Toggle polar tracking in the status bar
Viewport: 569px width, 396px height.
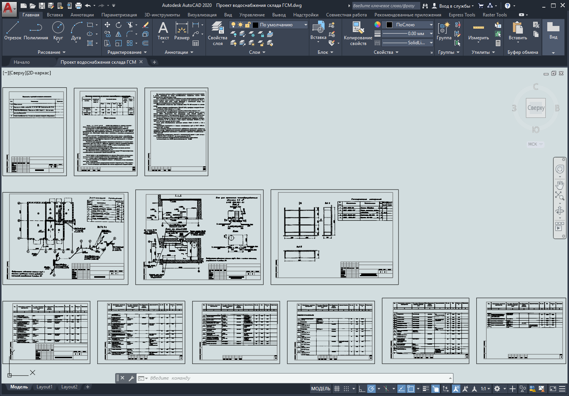pos(371,389)
